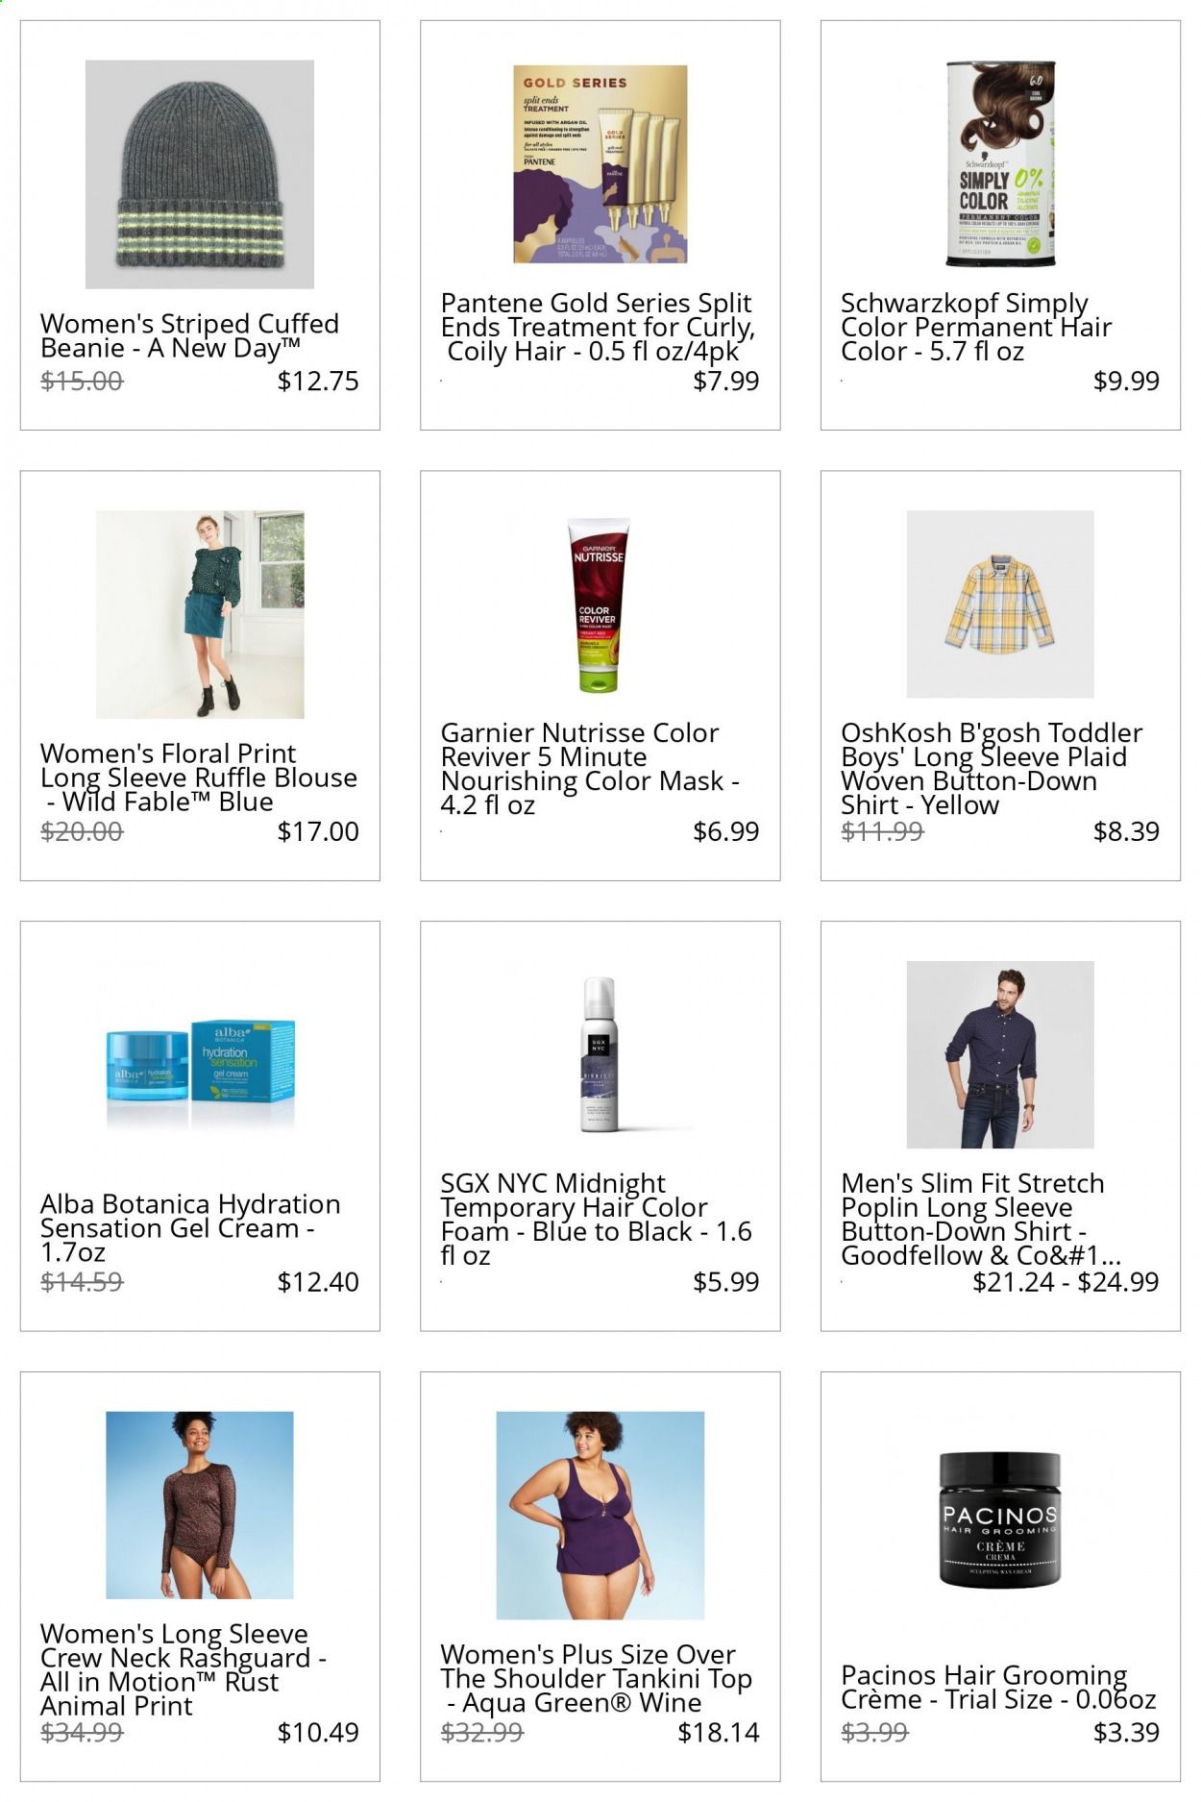
Task: View men's slim fit poplin shirt photo
Action: (1000, 1054)
